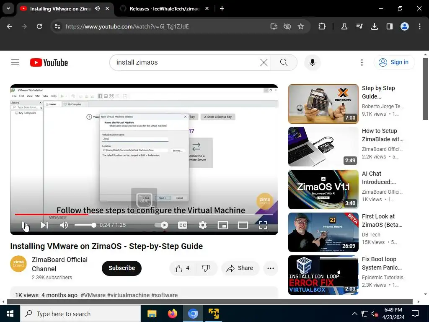Screen dimensions: 429x322
Task: Enable miniplayer mode
Action: click(223, 225)
